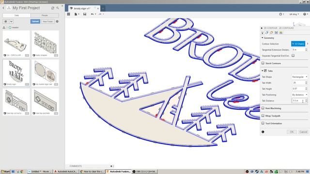Click the info icon in contour dialog
Viewport: 310px width, 174px height.
tap(263, 132)
